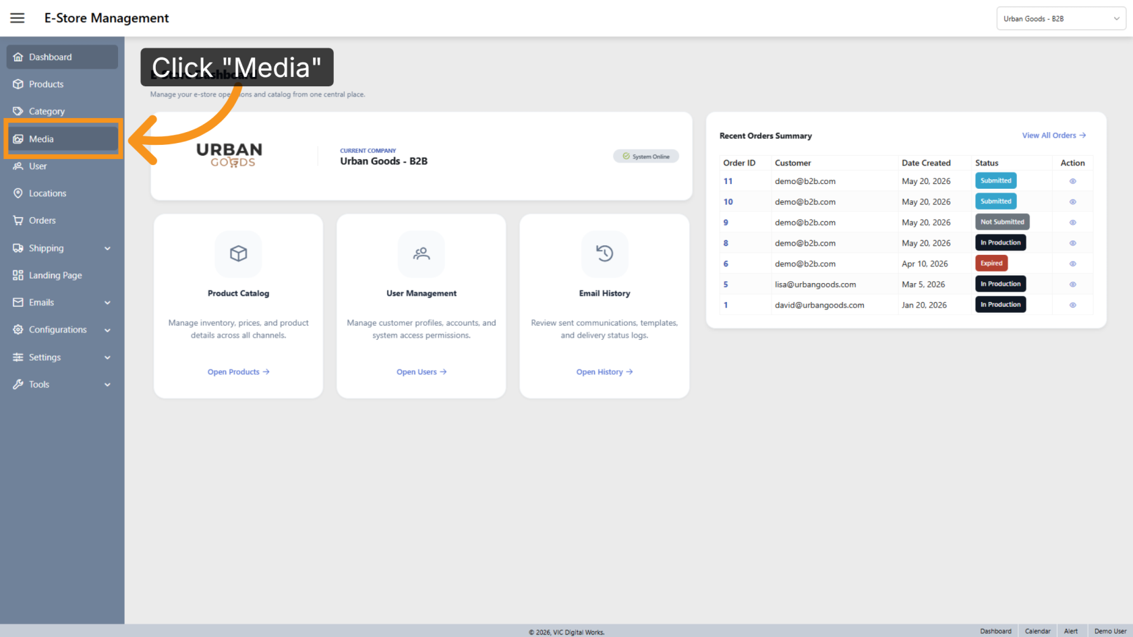Screen dimensions: 1133x637
Task: Click the Expired status badge on order 6
Action: coord(991,264)
